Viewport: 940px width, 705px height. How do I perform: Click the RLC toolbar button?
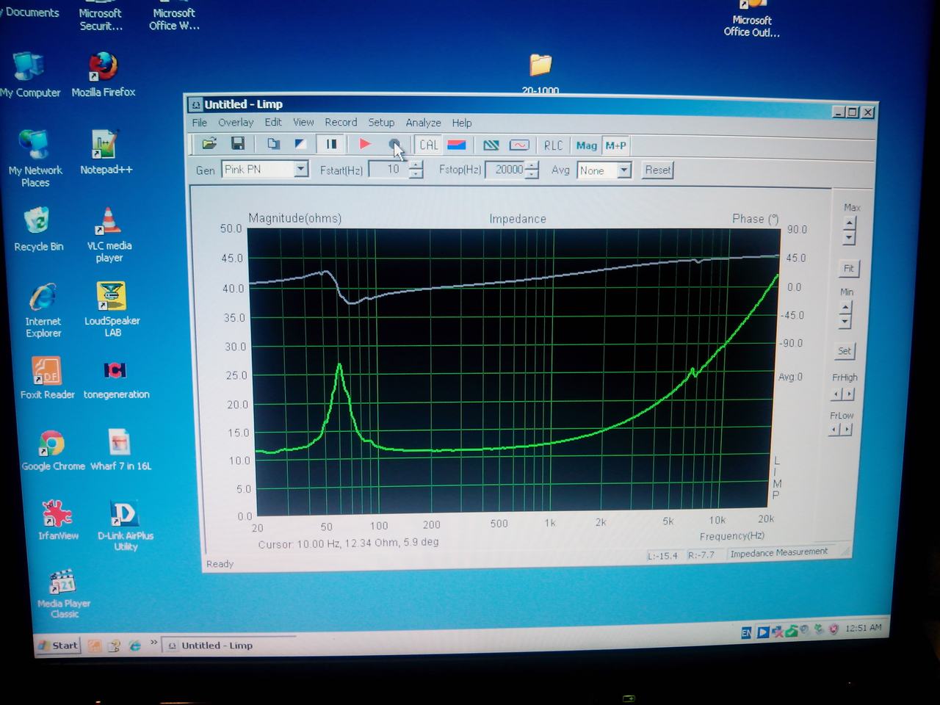point(553,145)
